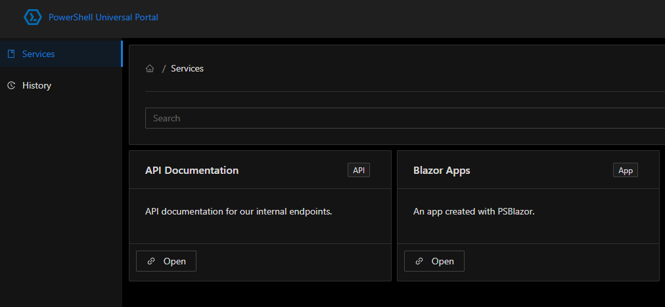
Task: Open the History sidebar menu label
Action: click(x=37, y=85)
